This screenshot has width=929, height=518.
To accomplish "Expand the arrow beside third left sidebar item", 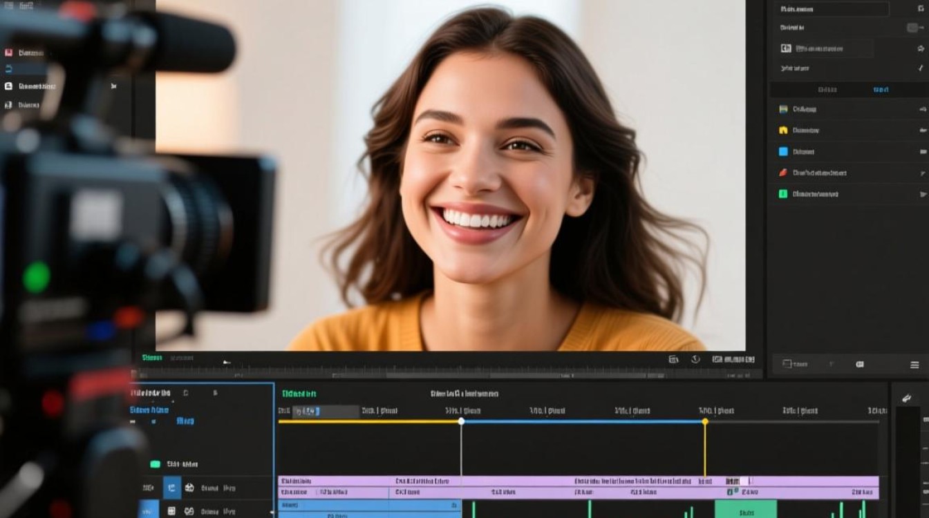I will pyautogui.click(x=114, y=86).
